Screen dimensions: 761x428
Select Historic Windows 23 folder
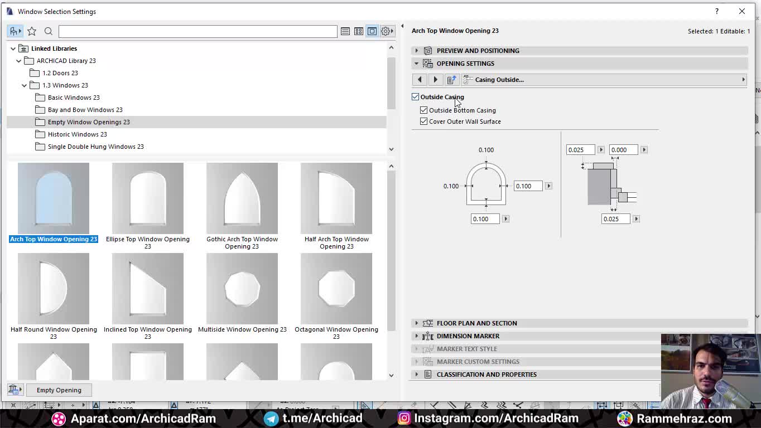click(77, 134)
